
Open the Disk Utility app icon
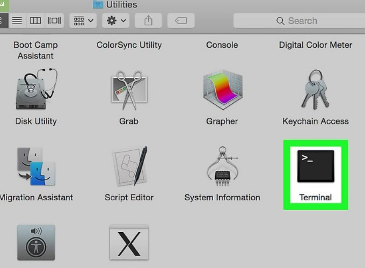coord(36,89)
